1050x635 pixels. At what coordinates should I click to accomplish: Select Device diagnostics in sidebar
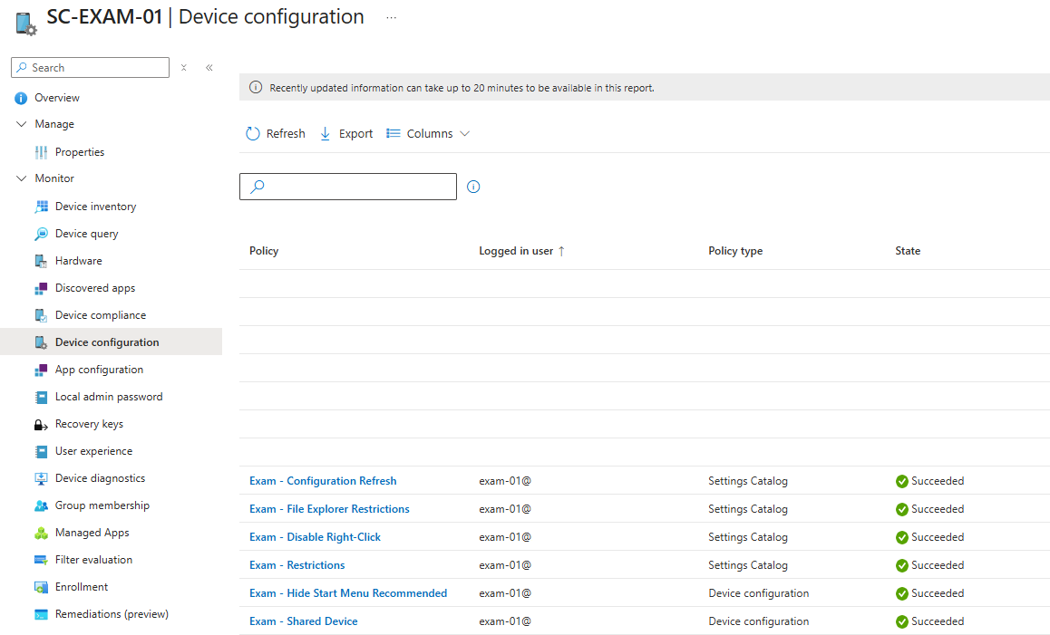point(100,478)
